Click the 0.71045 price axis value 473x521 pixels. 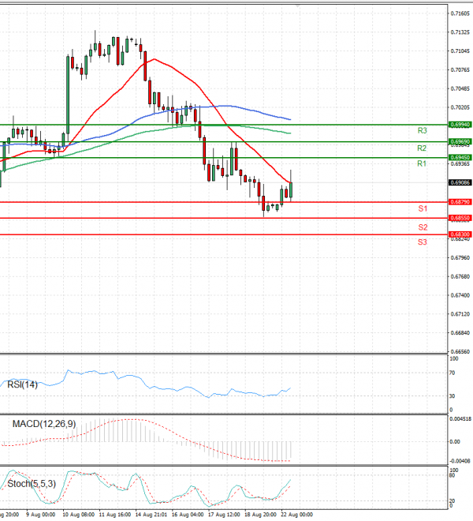point(460,51)
